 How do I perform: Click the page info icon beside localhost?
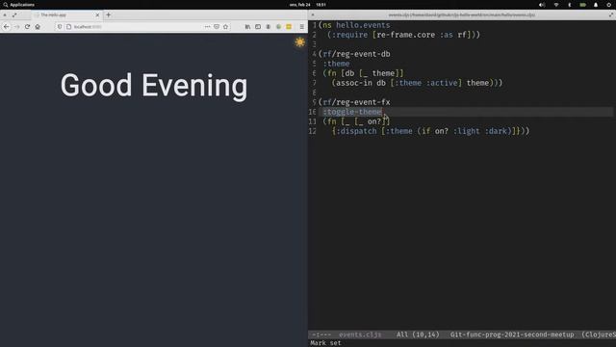(68, 27)
